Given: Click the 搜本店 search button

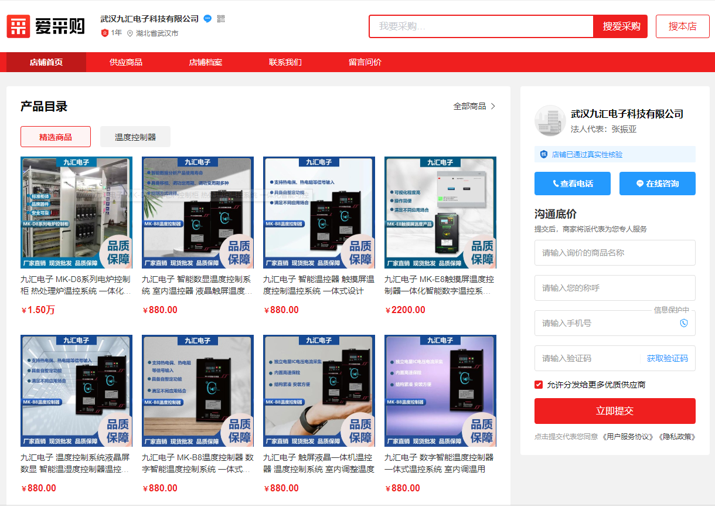Looking at the screenshot, I should [x=682, y=26].
